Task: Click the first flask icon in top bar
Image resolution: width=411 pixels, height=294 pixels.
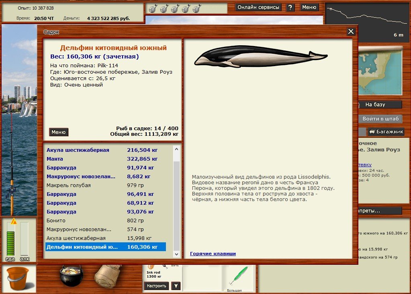Action: (153, 8)
